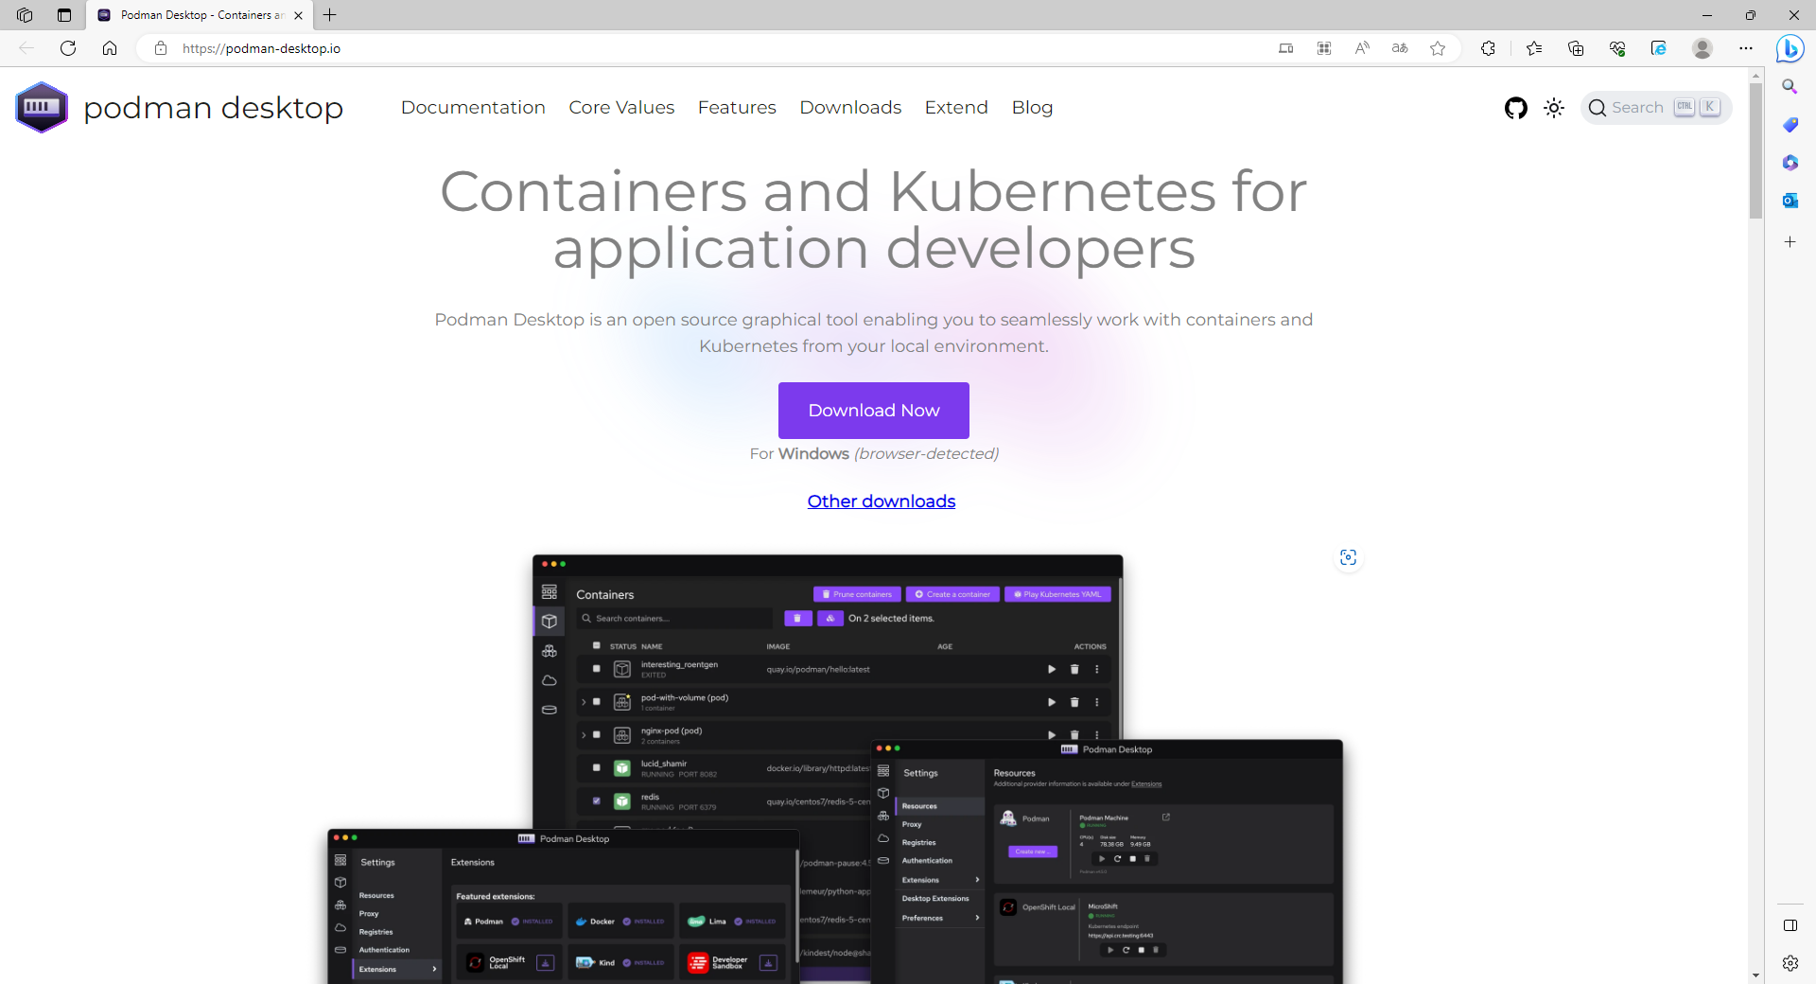The width and height of the screenshot is (1816, 984).
Task: Open the Features menu item
Action: coord(737,108)
